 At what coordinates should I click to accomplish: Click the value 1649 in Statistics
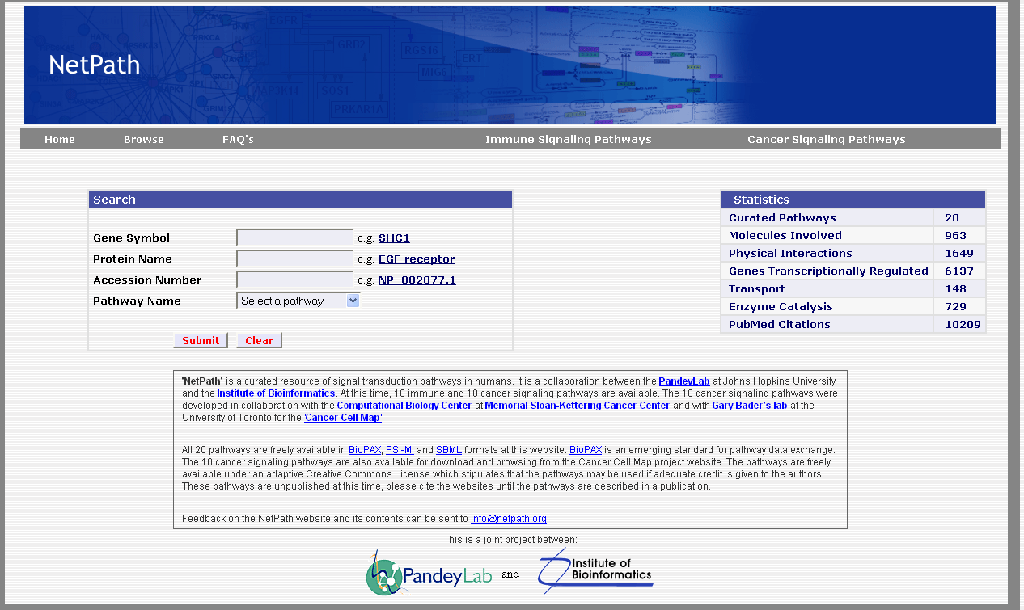tap(959, 254)
